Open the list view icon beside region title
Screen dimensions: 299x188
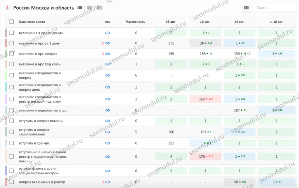tap(80, 8)
